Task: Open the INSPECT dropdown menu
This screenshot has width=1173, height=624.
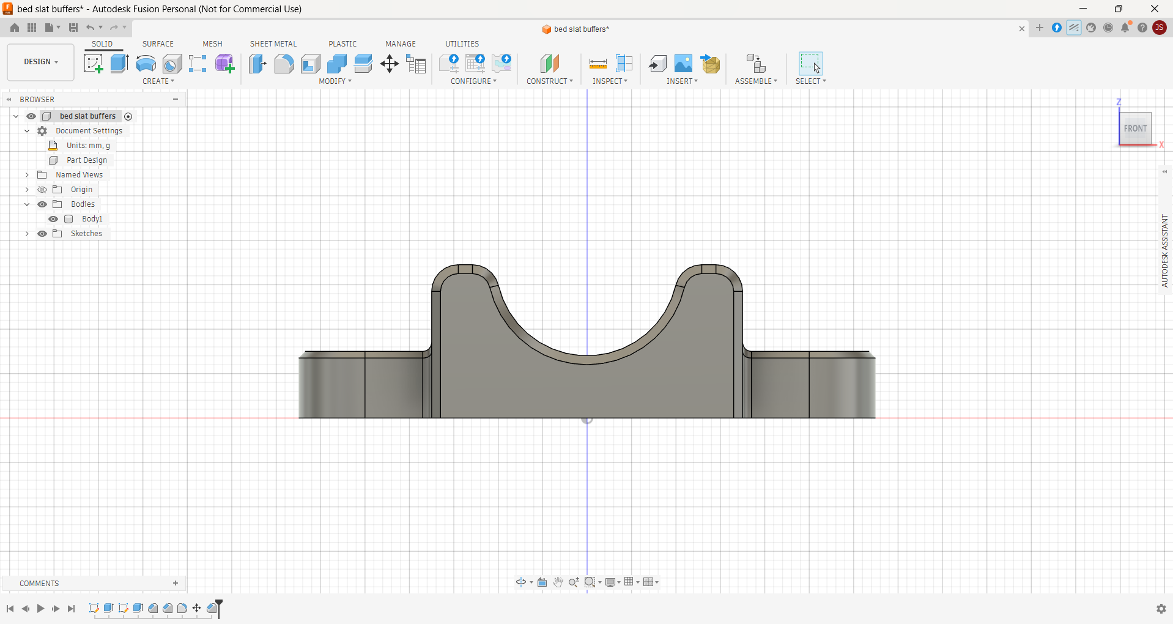Action: click(x=610, y=81)
